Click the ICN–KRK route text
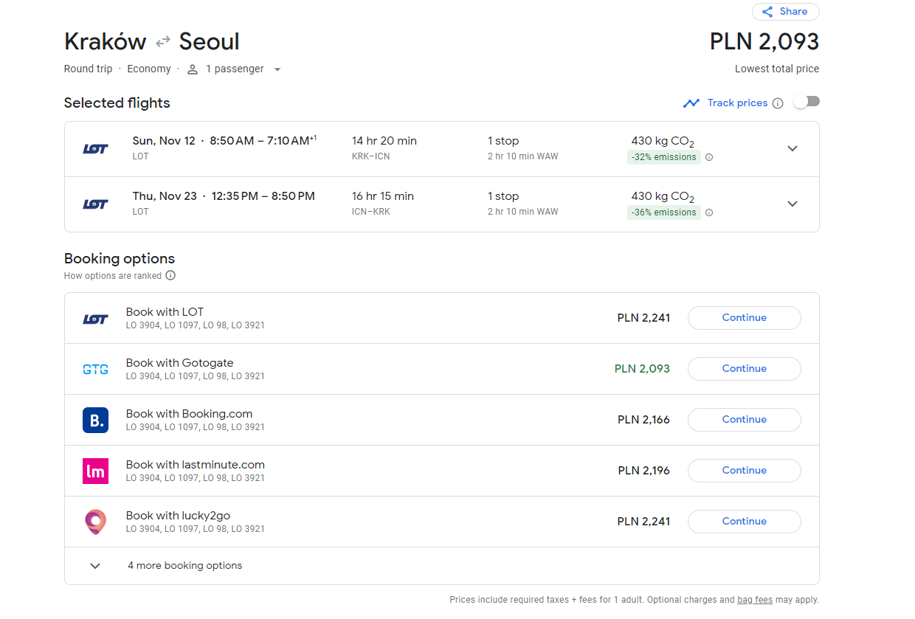 point(371,212)
